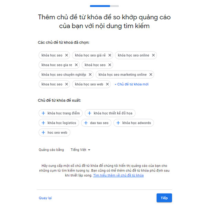The image size is (207, 207).
Task: Add suggested keyword 'khóa học thiết kế đồ họa'
Action: (110, 113)
